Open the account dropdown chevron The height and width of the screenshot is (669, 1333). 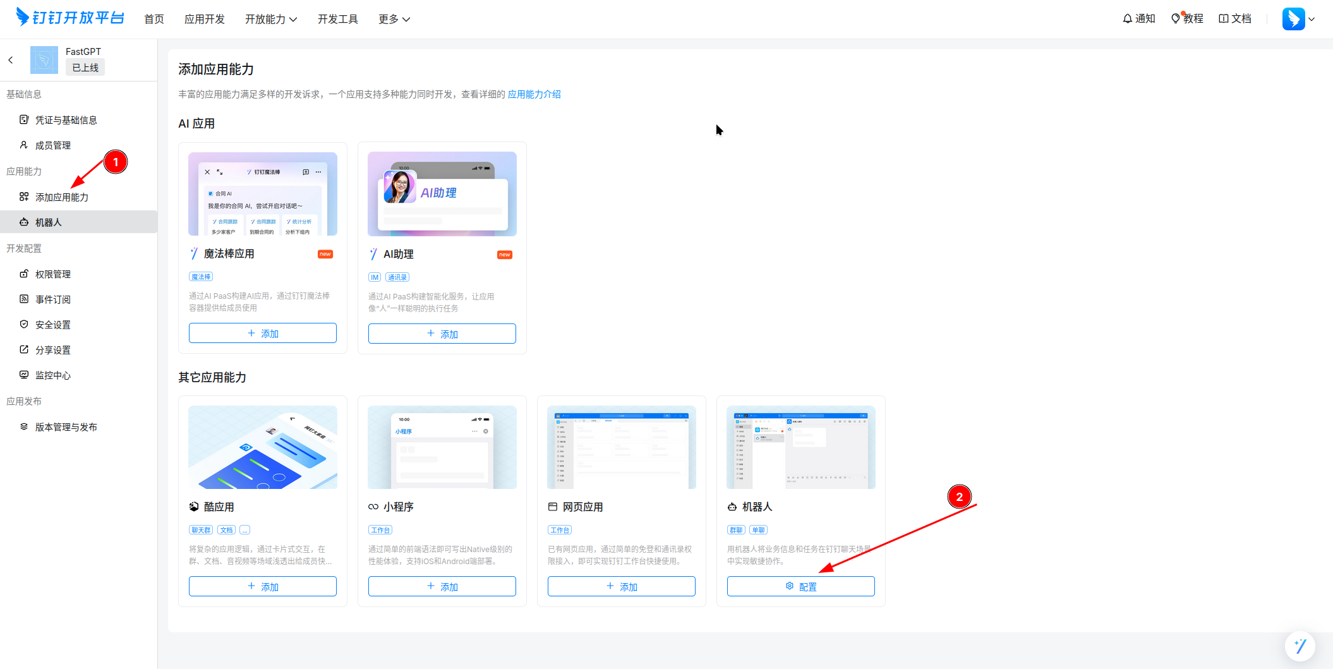click(x=1312, y=20)
